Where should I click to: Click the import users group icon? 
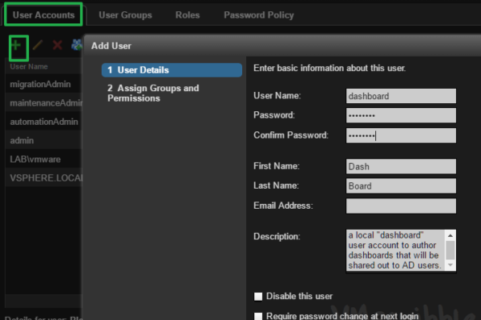click(76, 46)
